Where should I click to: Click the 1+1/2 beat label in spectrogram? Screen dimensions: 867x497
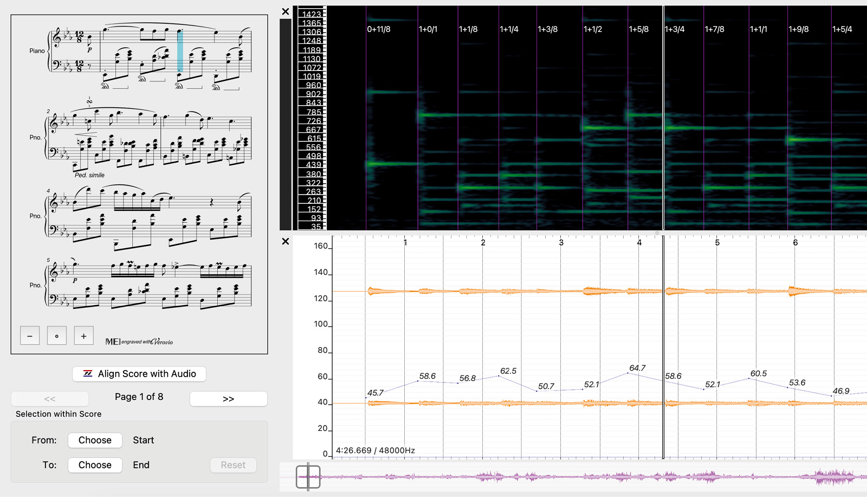pyautogui.click(x=593, y=29)
